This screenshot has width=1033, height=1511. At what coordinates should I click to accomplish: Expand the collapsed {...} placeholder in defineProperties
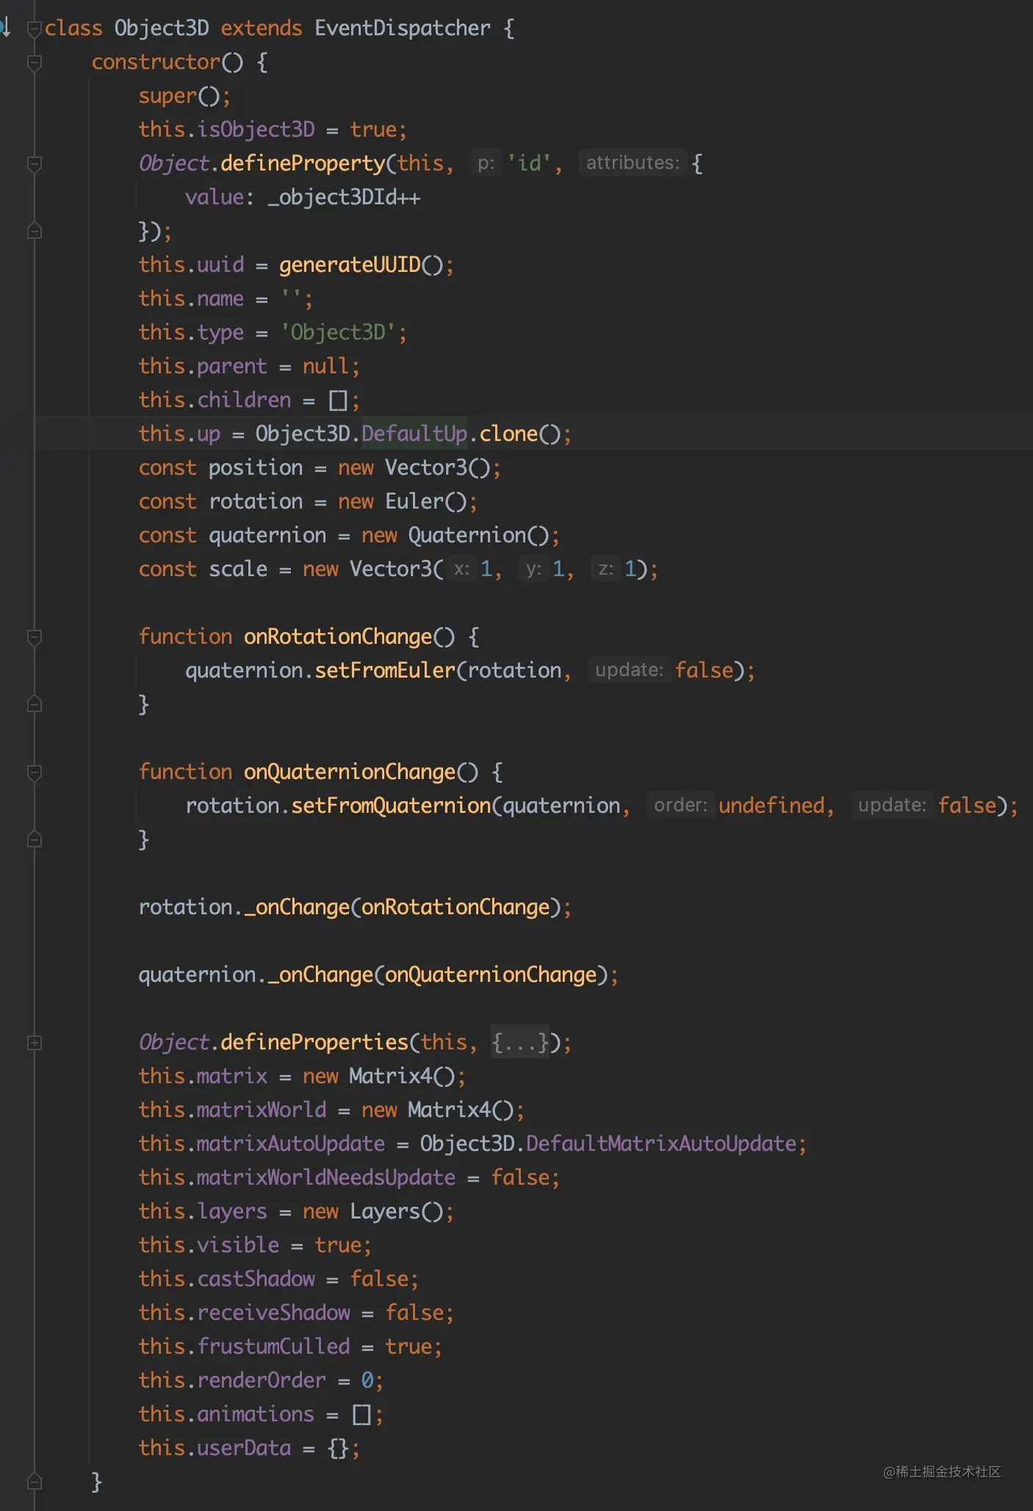pos(520,1042)
